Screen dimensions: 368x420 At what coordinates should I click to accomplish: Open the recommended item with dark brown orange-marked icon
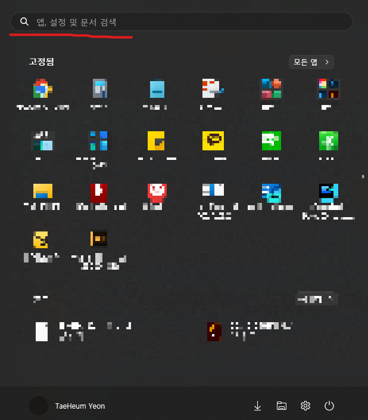(x=250, y=332)
